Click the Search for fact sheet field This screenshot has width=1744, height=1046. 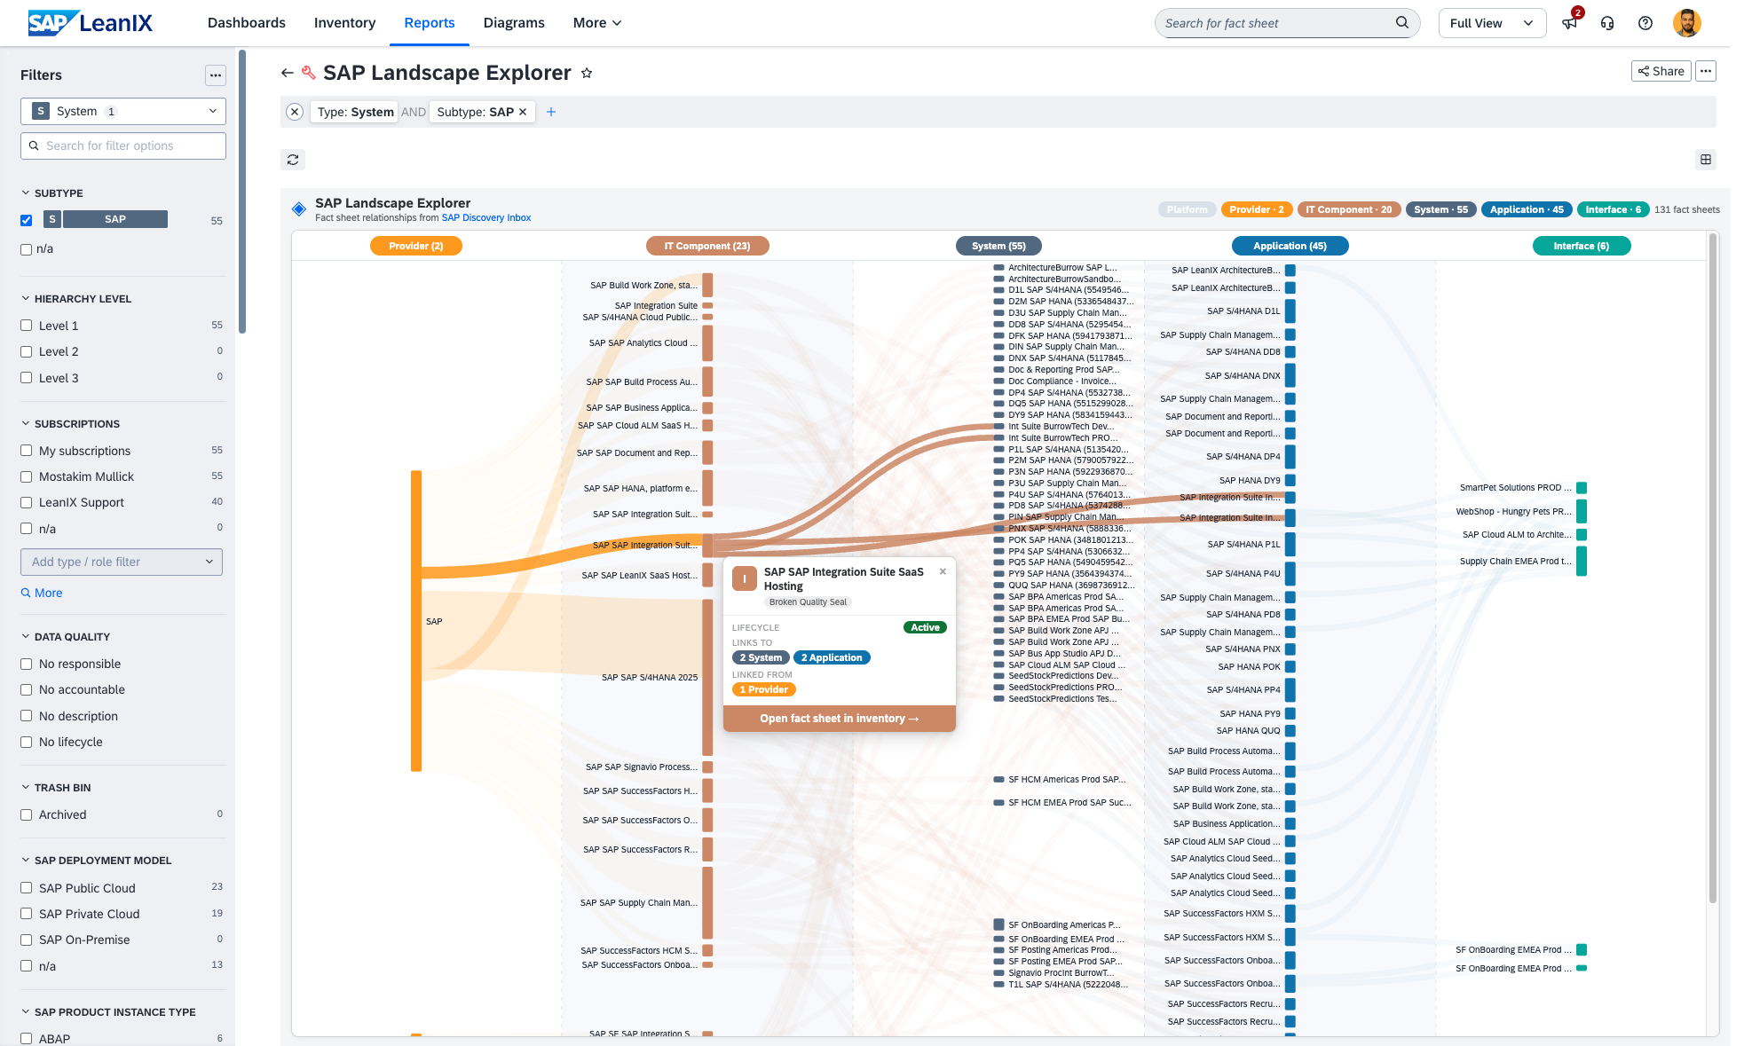(1287, 23)
